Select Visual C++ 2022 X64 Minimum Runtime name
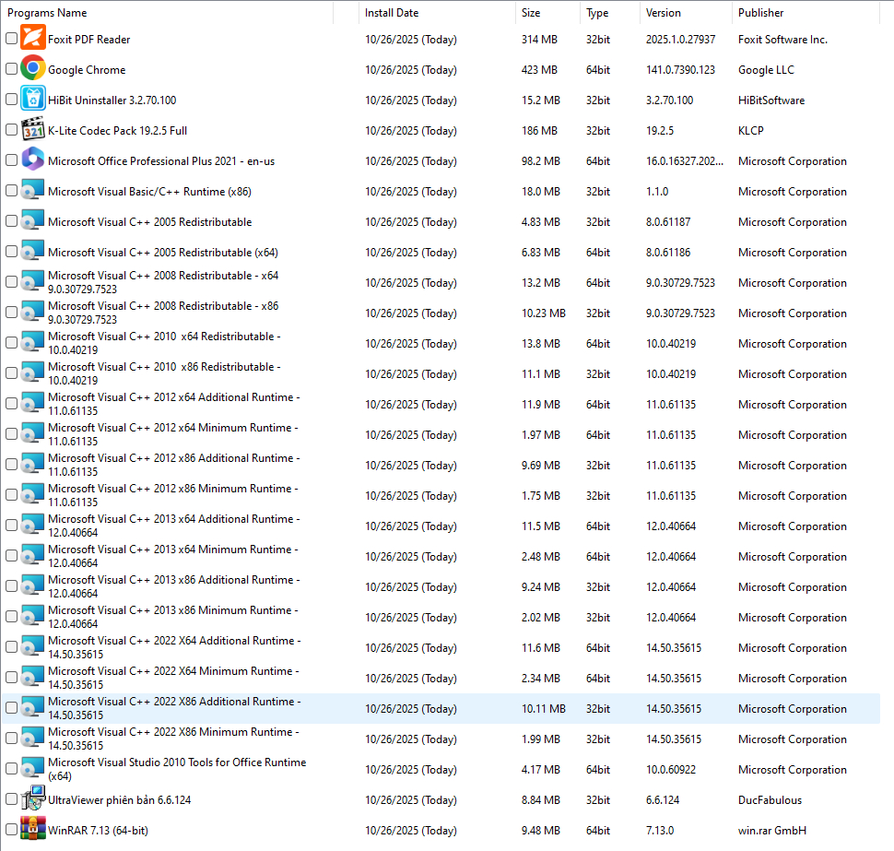The width and height of the screenshot is (894, 851). [x=173, y=678]
